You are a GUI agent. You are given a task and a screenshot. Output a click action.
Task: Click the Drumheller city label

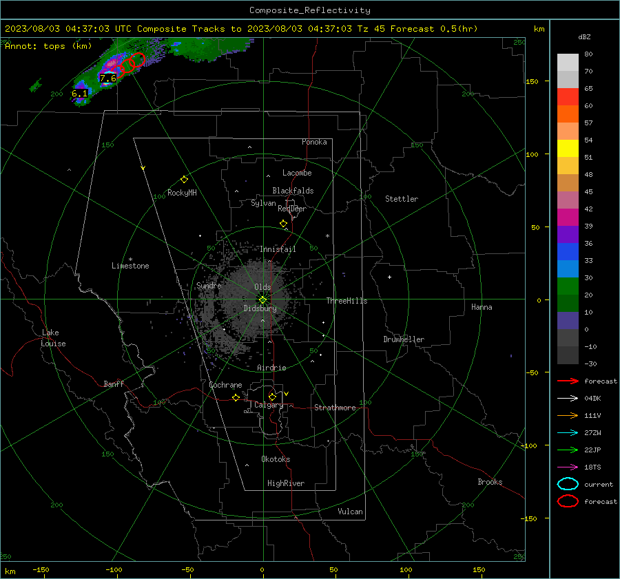click(404, 339)
